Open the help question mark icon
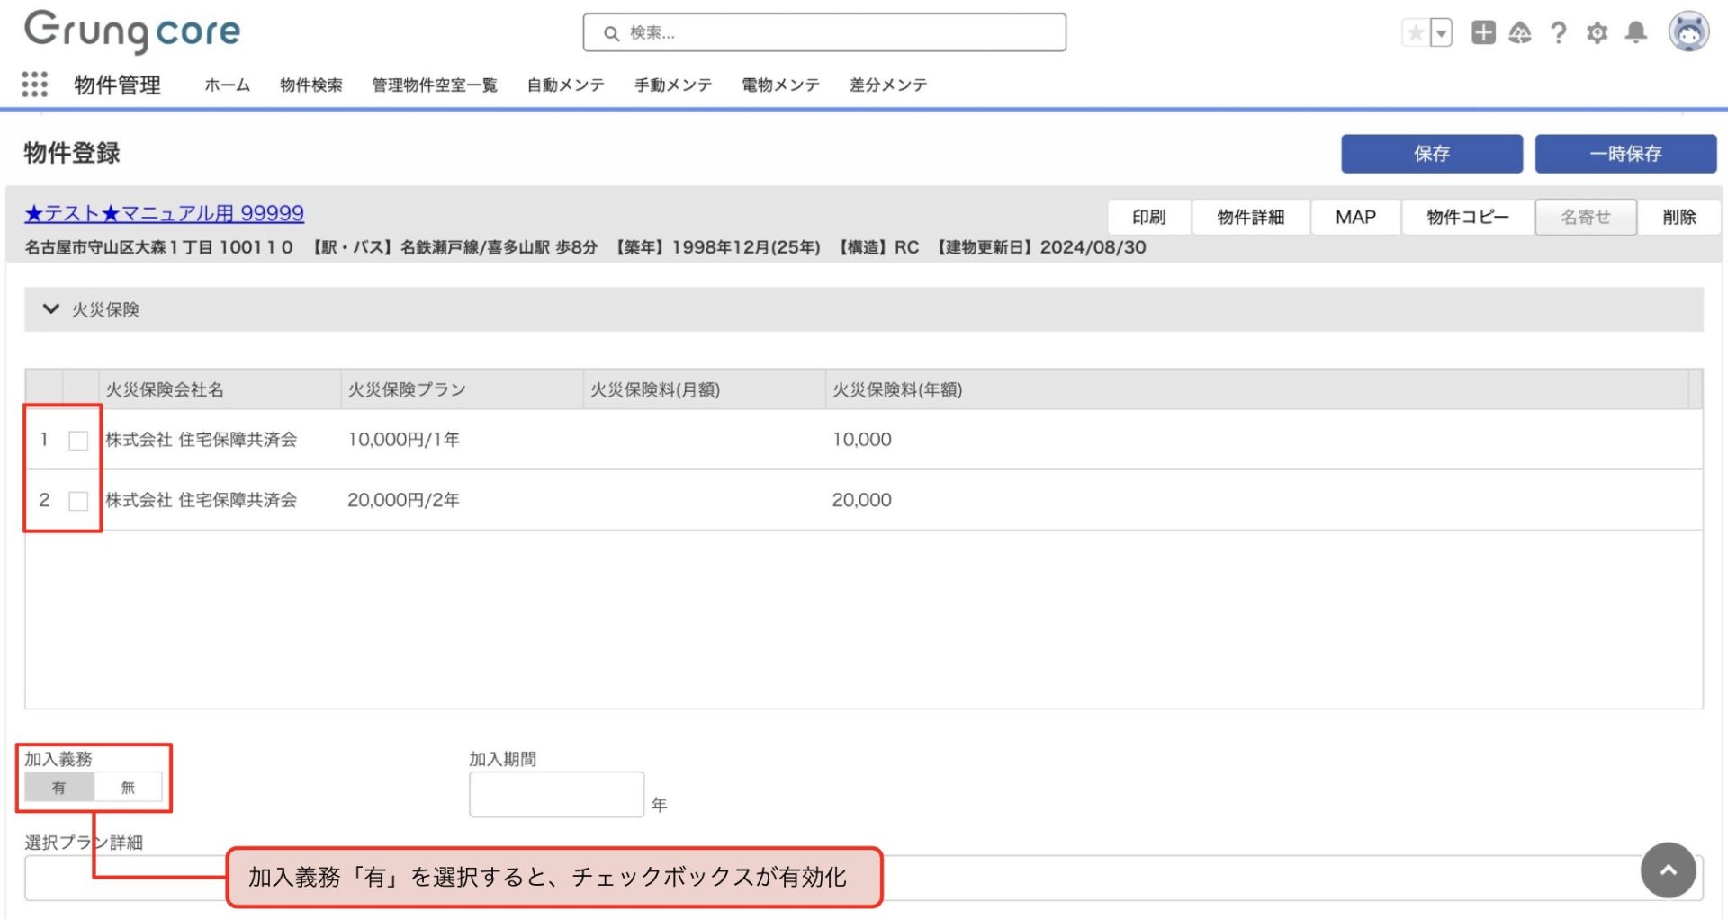This screenshot has height=919, width=1728. pyautogui.click(x=1558, y=33)
